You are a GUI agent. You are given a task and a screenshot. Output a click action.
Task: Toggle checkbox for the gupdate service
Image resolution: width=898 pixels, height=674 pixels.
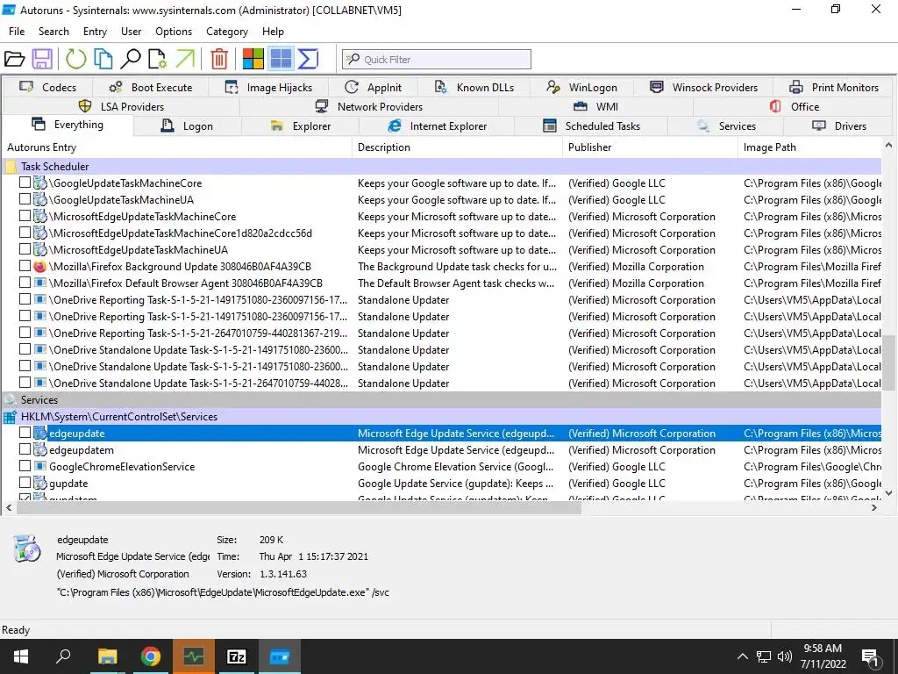pyautogui.click(x=25, y=483)
